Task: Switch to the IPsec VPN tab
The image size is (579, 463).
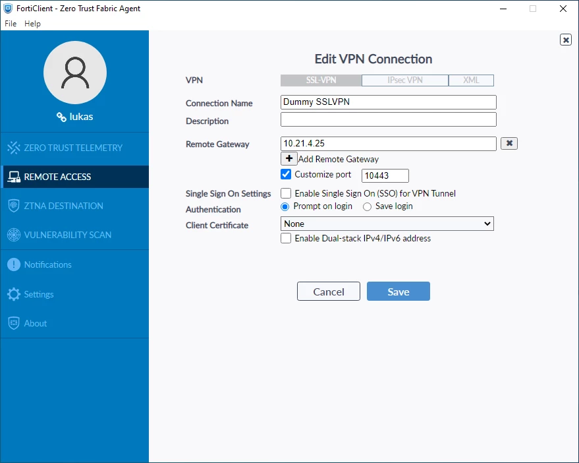Action: [x=405, y=80]
